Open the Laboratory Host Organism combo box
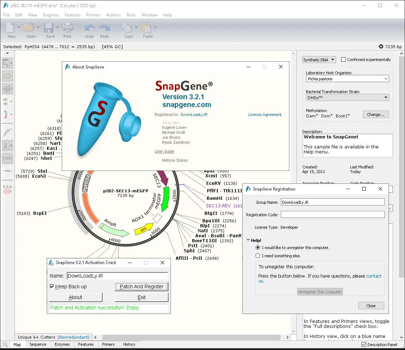Viewport: 405px width, 350px height. (348, 79)
